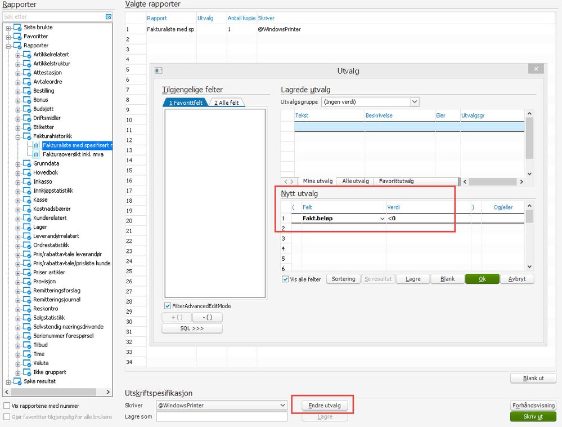Select the Mine utvalg tab

pos(317,181)
